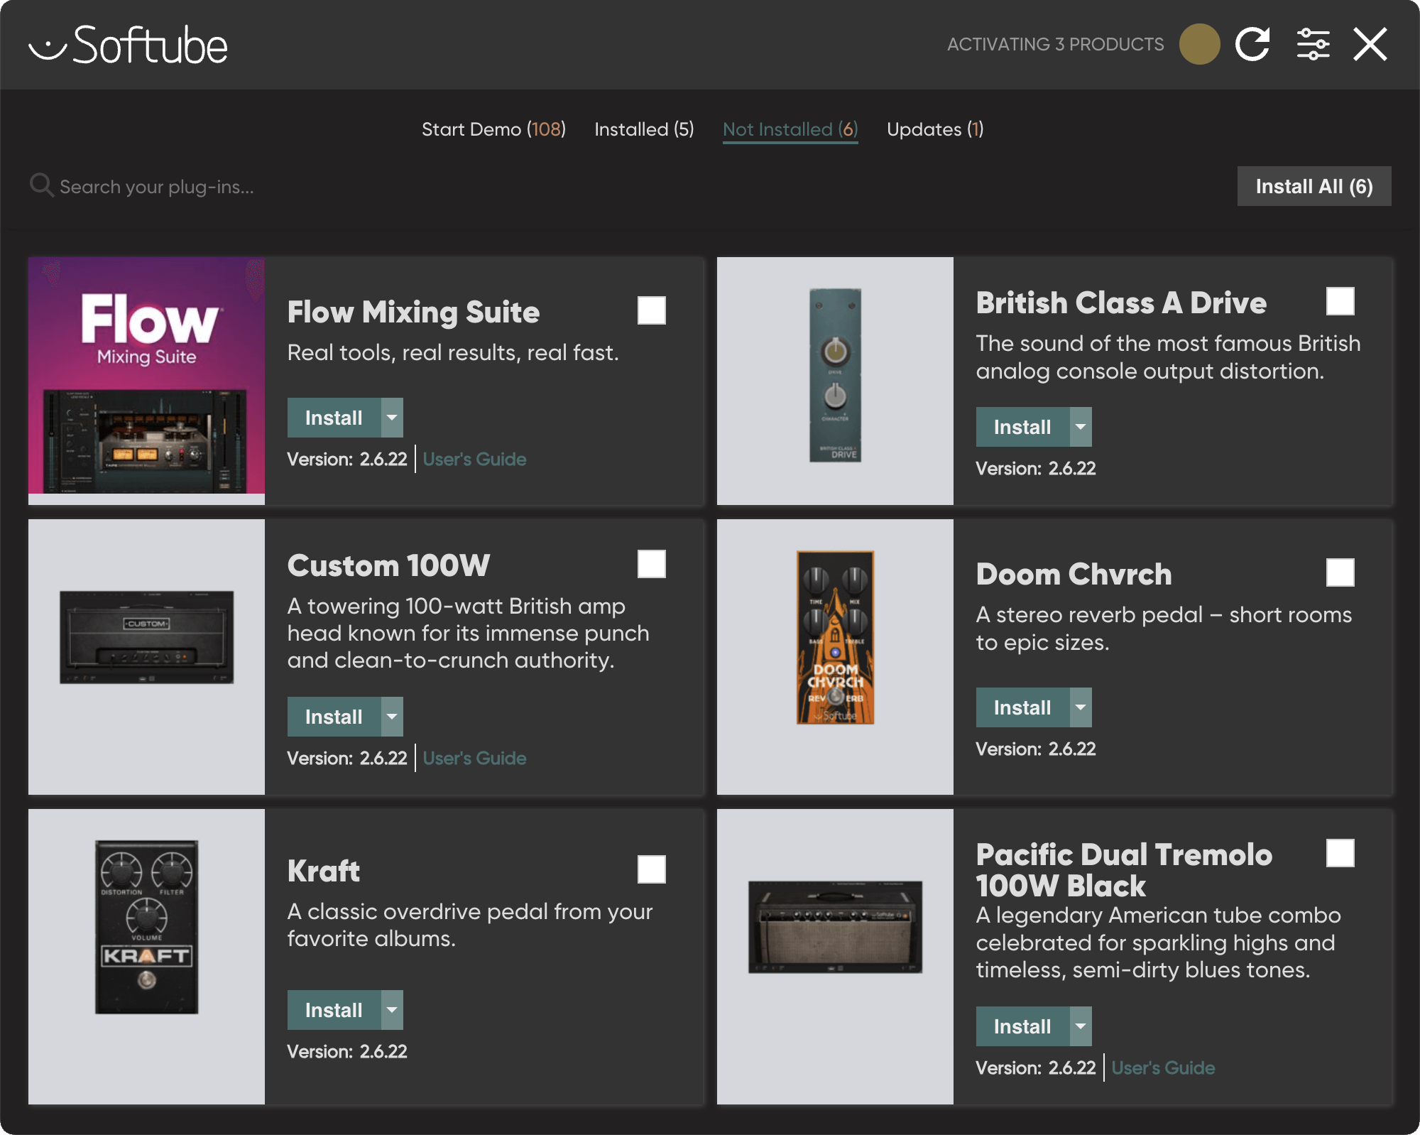The height and width of the screenshot is (1135, 1420).
Task: Enable the Doom Chvrch checkbox
Action: tap(1340, 572)
